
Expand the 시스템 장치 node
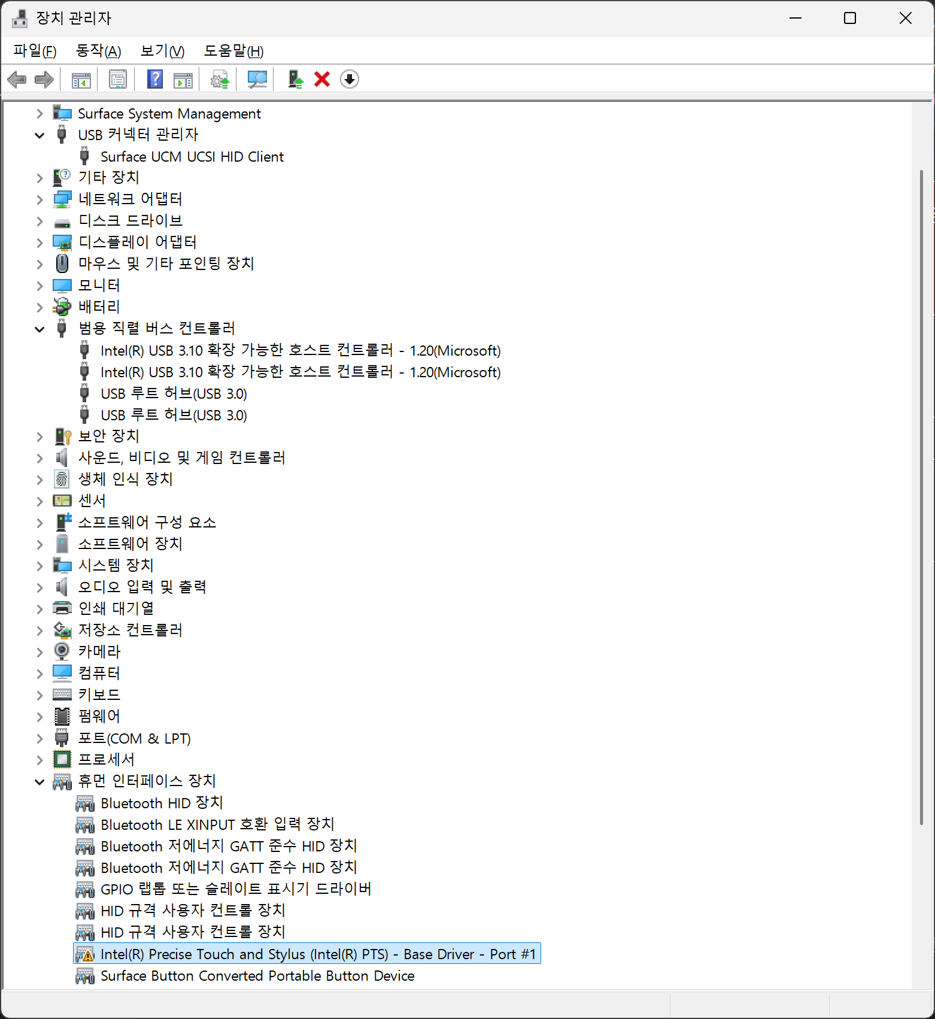(40, 566)
